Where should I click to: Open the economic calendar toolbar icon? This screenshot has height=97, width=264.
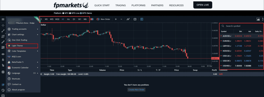click(x=135, y=19)
